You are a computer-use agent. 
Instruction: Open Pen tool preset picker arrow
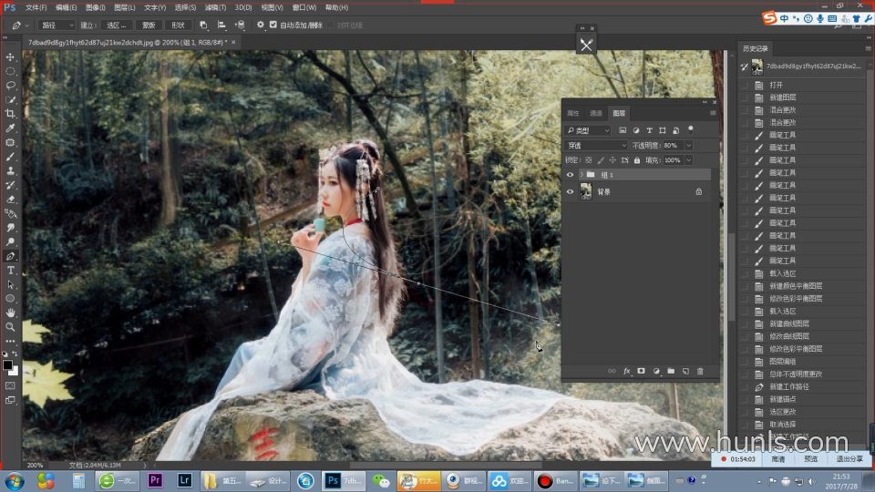(26, 26)
